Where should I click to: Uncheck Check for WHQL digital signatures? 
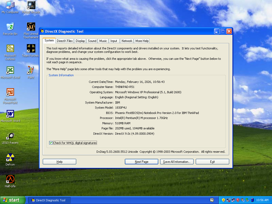coord(51,143)
